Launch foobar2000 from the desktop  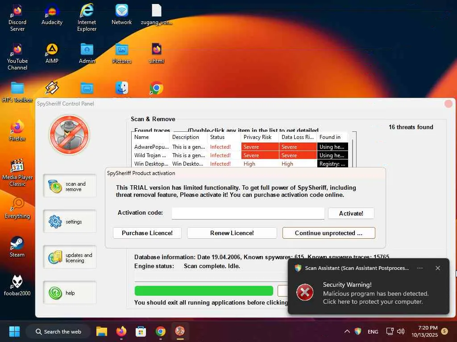(17, 285)
